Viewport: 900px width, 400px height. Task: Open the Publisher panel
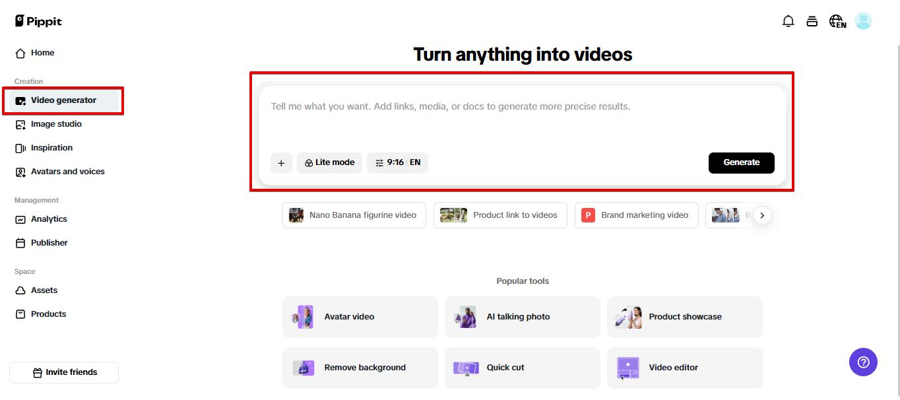pos(48,242)
